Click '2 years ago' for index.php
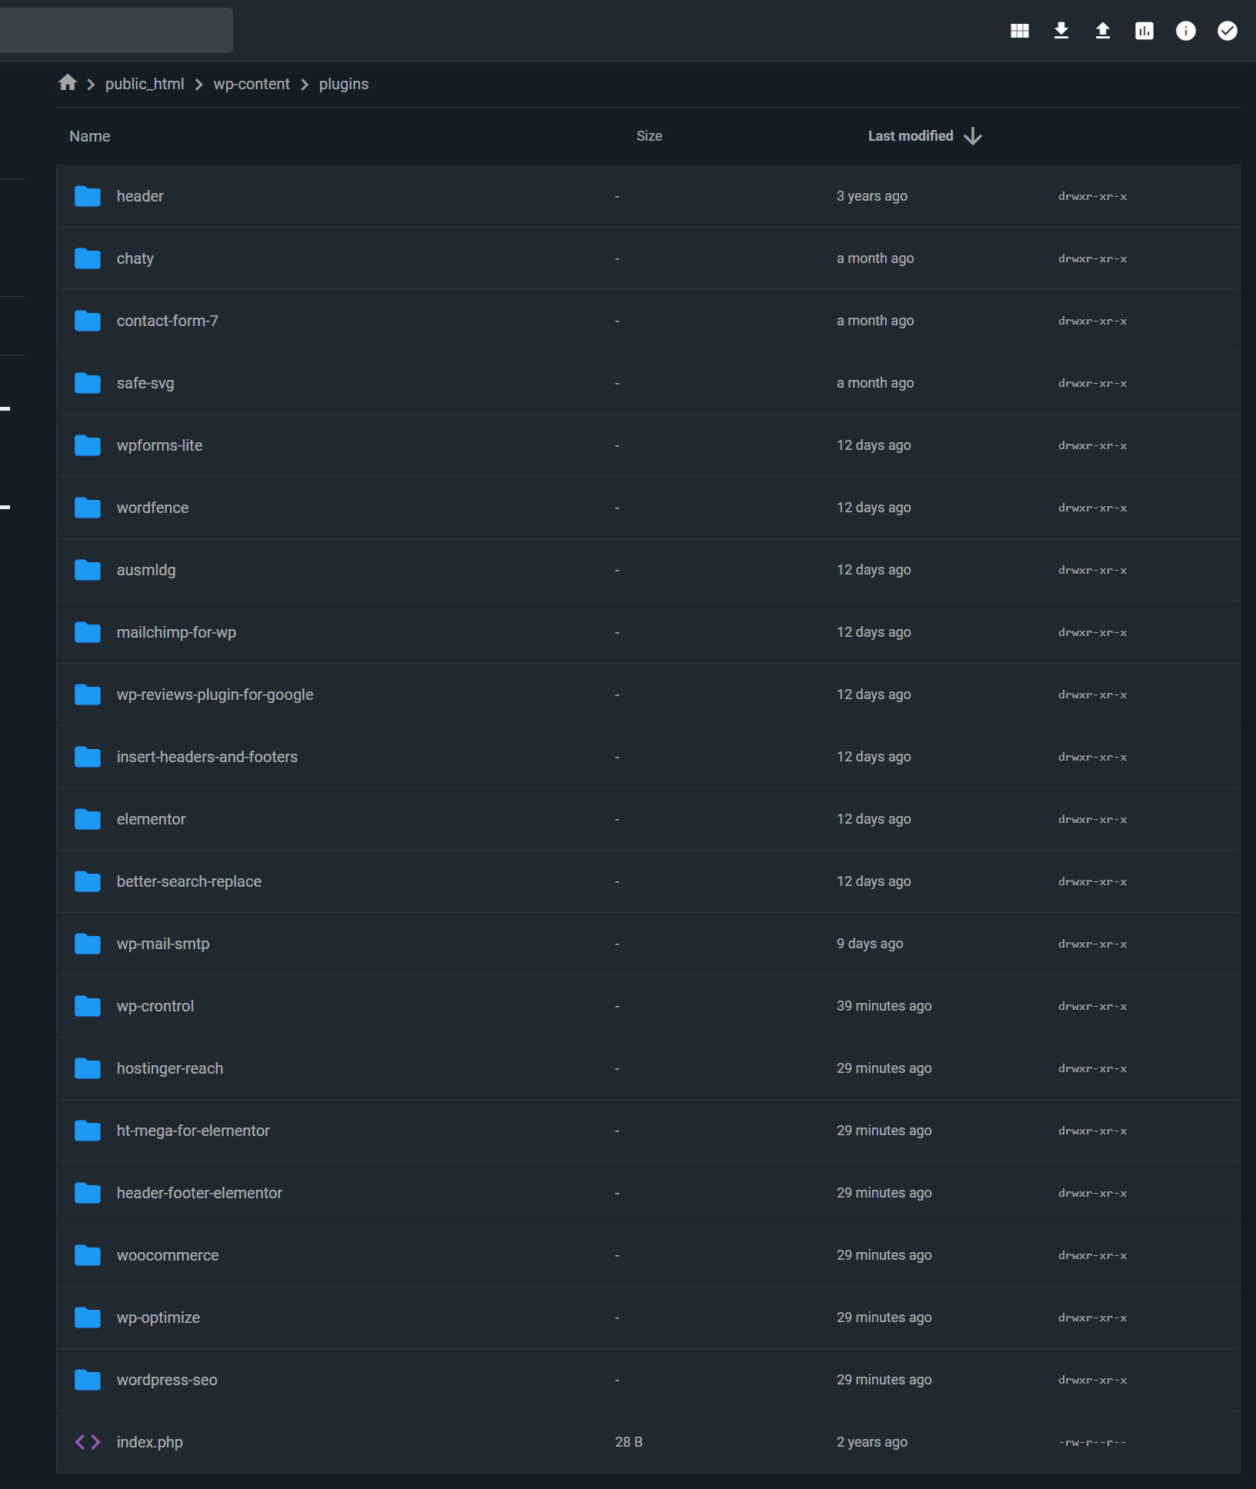The width and height of the screenshot is (1256, 1489). [x=872, y=1442]
